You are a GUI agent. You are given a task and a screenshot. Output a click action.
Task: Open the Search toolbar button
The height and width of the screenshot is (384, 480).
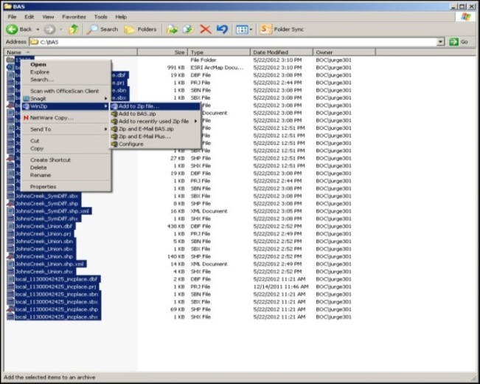[102, 30]
